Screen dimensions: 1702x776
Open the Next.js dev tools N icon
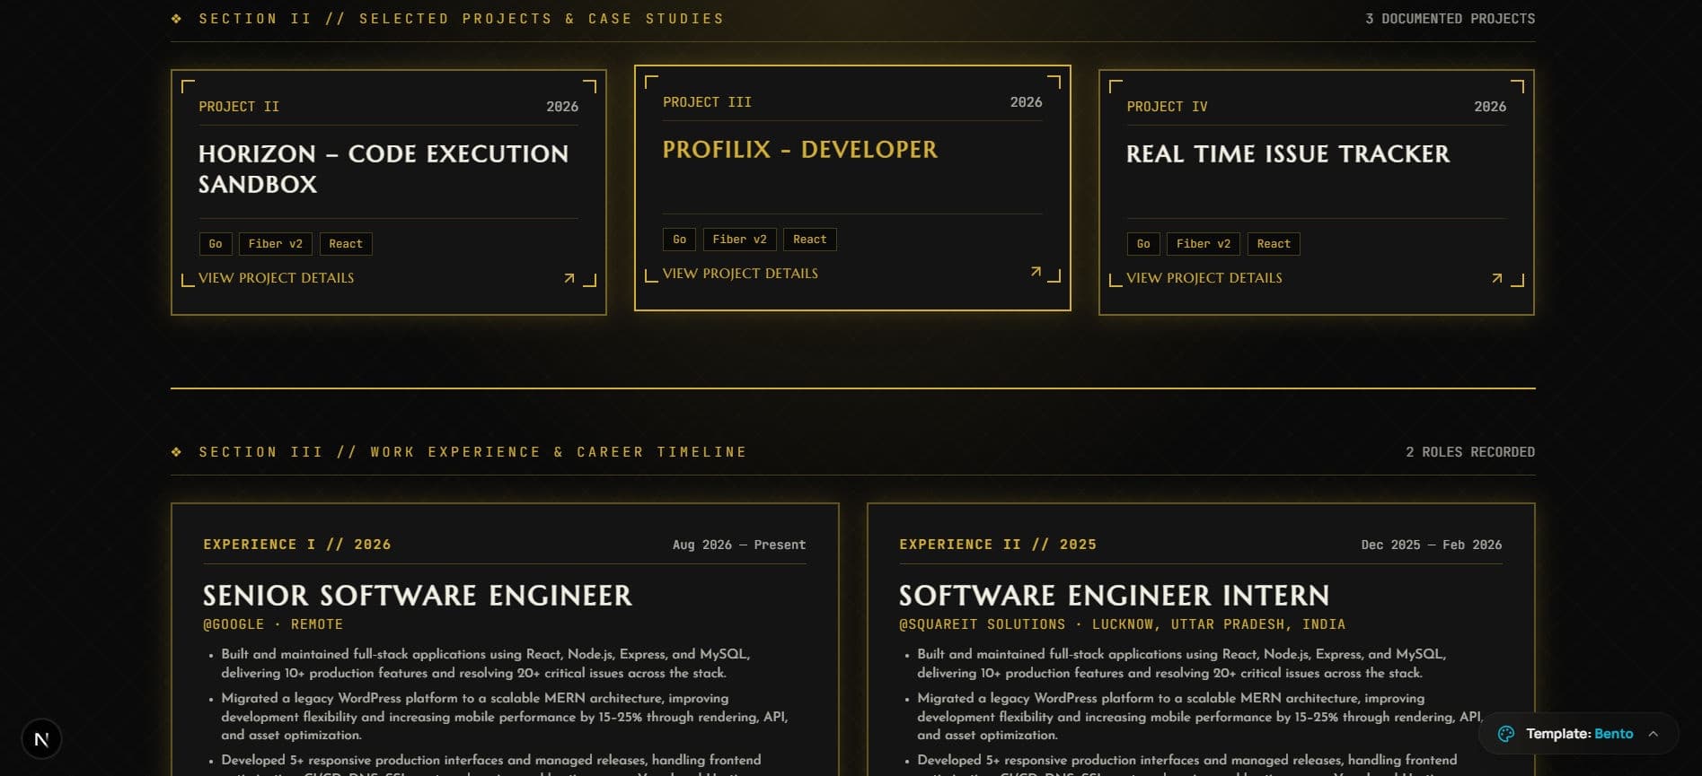[41, 739]
